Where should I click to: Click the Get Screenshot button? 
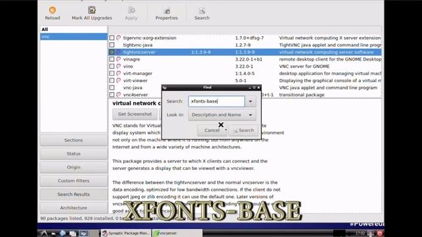[135, 114]
